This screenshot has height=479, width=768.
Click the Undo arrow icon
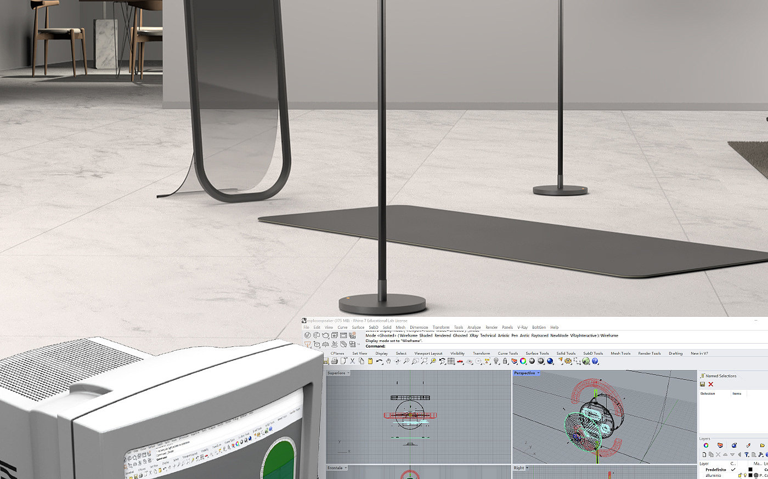pos(379,361)
